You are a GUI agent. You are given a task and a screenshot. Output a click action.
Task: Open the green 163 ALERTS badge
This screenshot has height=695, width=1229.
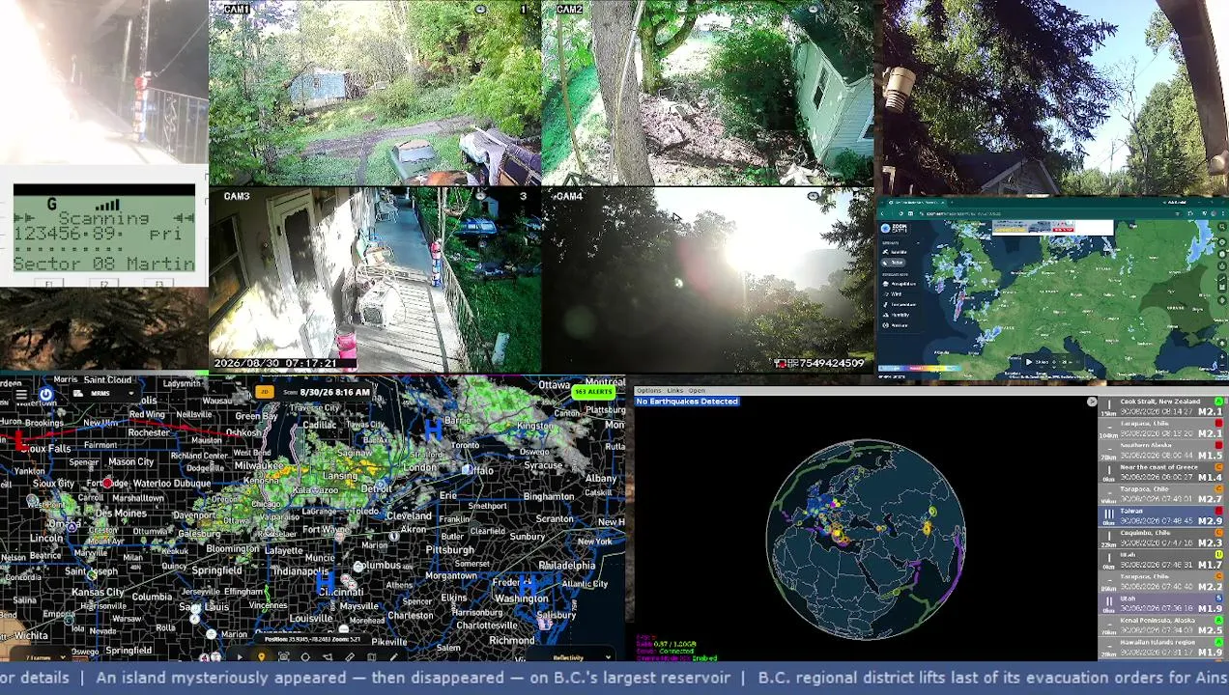593,392
